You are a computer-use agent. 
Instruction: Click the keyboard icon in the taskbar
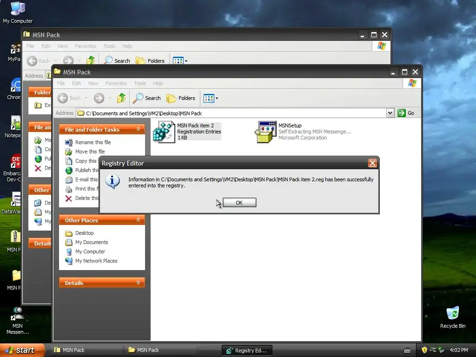pos(407,350)
